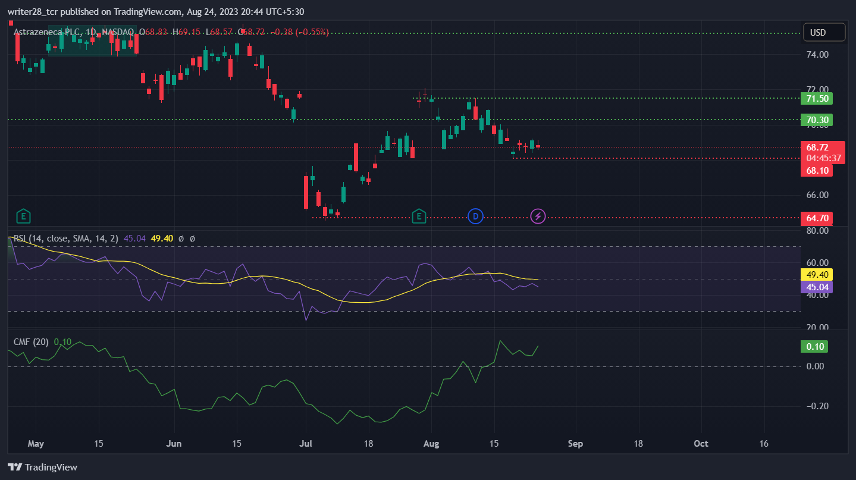Click the 68.10 red price label
856x480 pixels.
click(816, 171)
